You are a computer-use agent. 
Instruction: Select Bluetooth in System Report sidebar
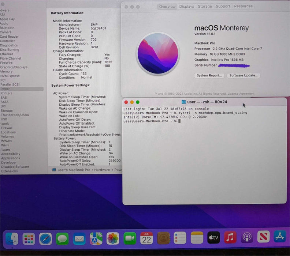7,28
